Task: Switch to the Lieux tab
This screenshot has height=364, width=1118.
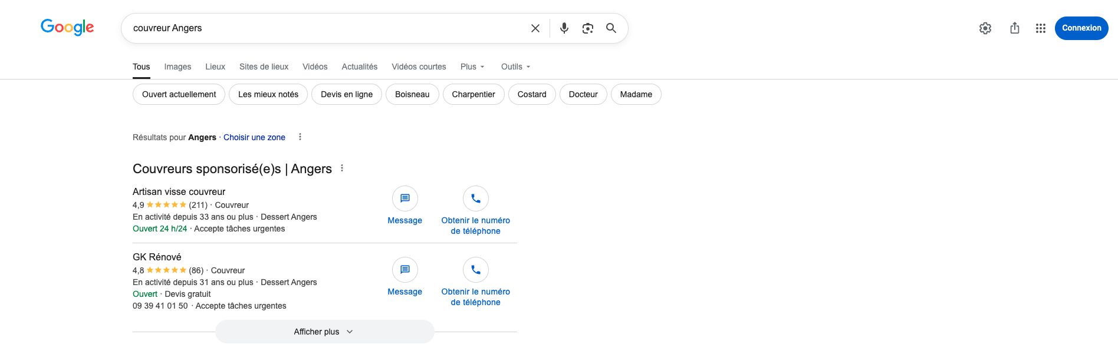Action: 215,67
